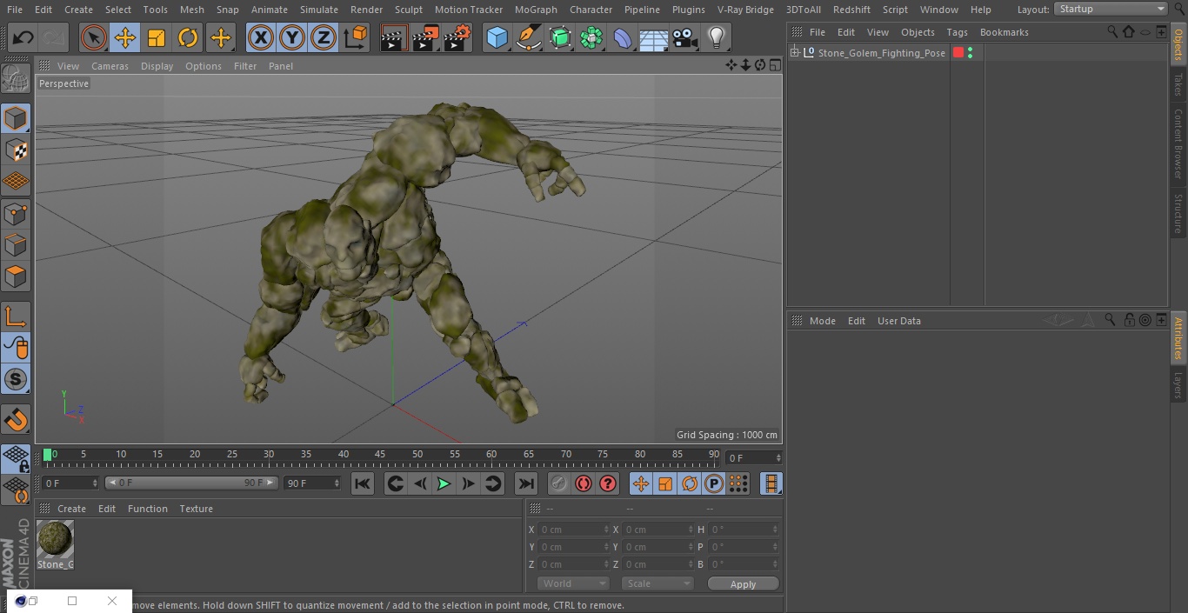Toggle Autokeying record button
The width and height of the screenshot is (1188, 613).
(x=584, y=483)
